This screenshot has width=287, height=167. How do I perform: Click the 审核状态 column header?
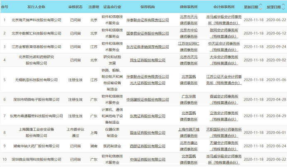pyautogui.click(x=75, y=7)
